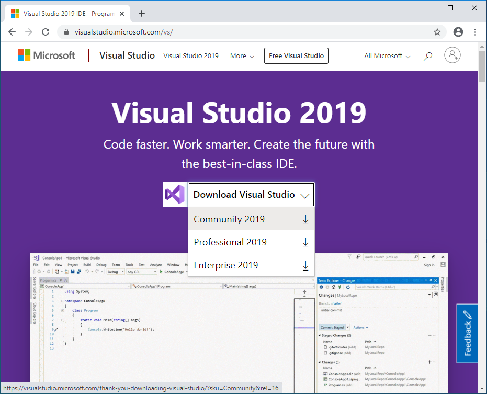Minimize the Chrome window
This screenshot has width=487, height=394.
pos(426,8)
